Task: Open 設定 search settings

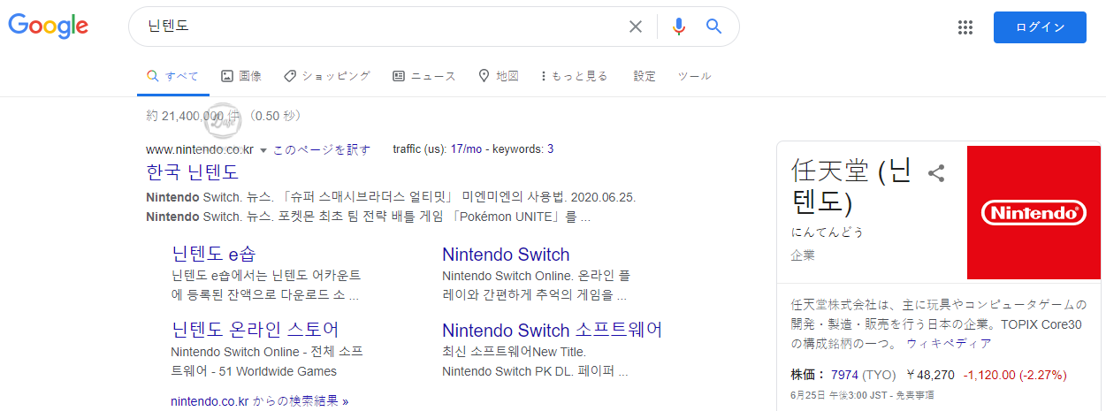Action: [x=645, y=76]
